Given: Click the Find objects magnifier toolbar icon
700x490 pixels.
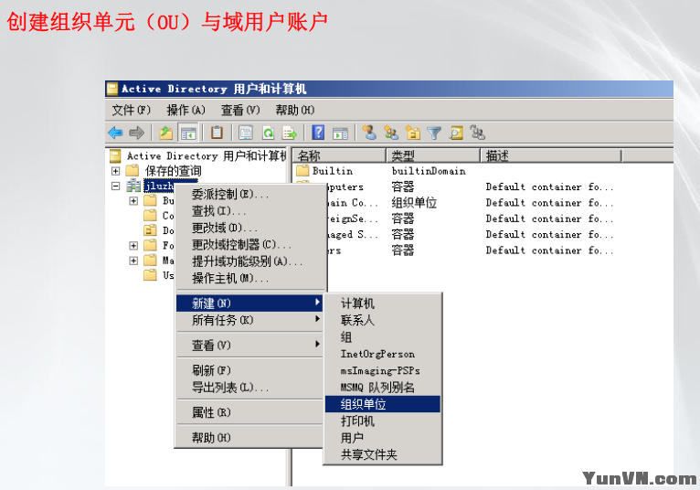Looking at the screenshot, I should 456,133.
